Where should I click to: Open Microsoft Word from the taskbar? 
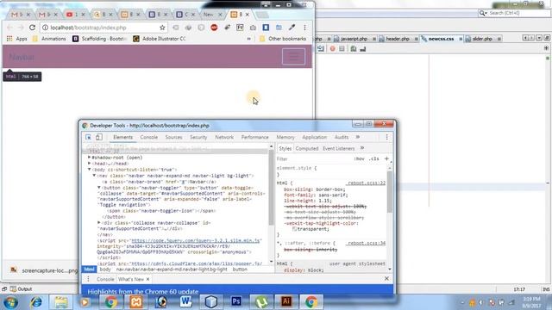pos(185,302)
